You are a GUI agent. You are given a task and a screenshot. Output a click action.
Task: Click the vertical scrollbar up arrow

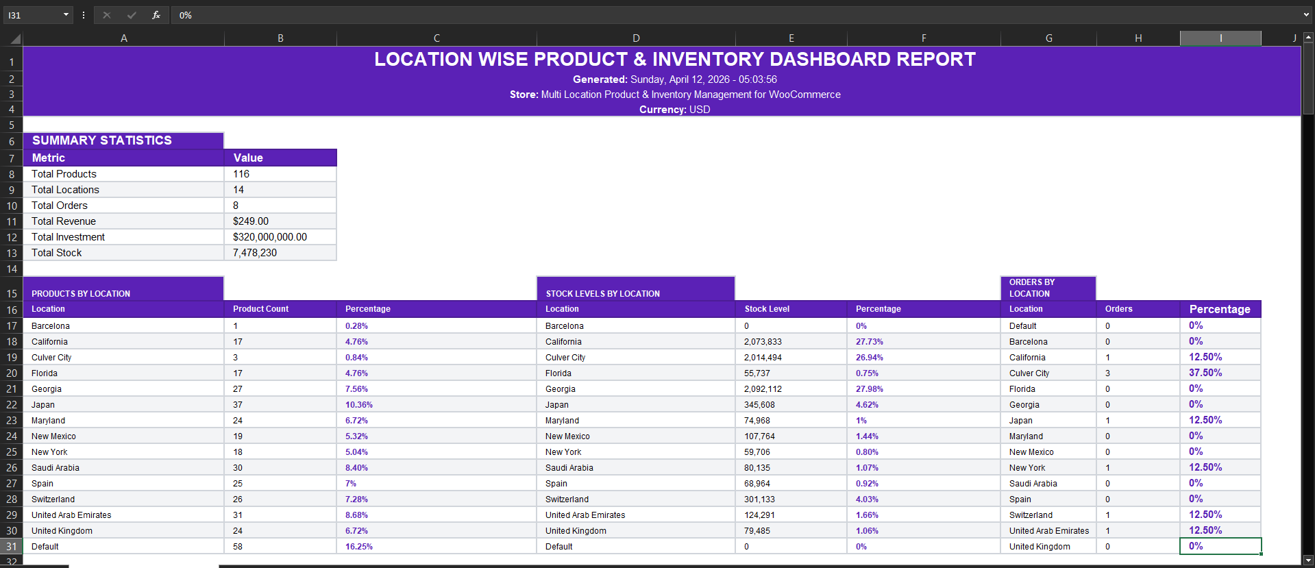[x=1308, y=38]
